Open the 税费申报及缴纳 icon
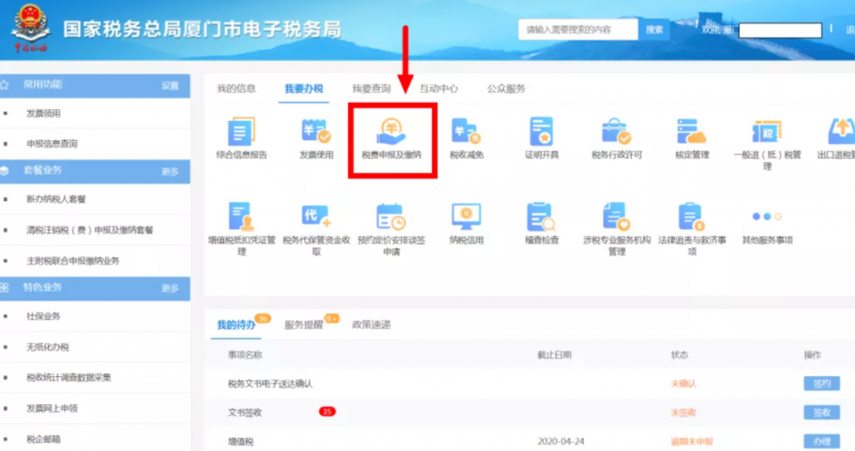 pos(391,133)
